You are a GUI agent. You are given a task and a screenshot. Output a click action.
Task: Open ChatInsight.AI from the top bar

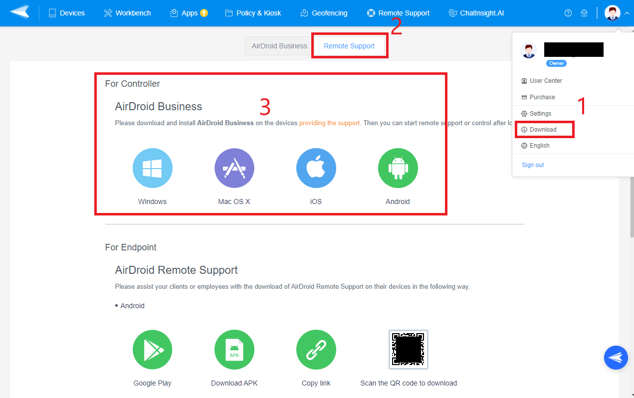tap(476, 13)
